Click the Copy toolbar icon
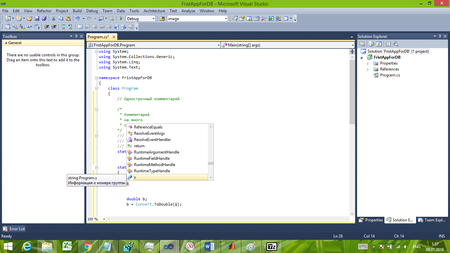Image resolution: width=450 pixels, height=253 pixels. point(61,18)
